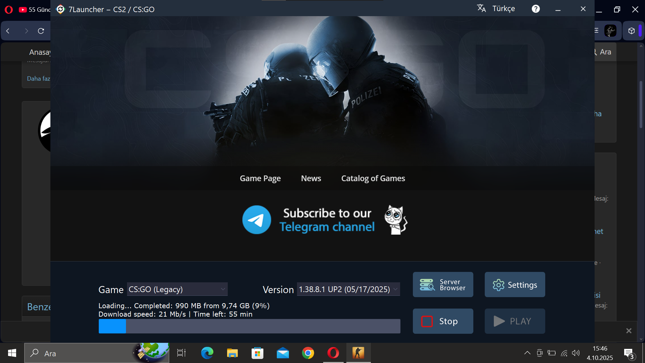Open the Game Page tab
The height and width of the screenshot is (363, 645).
click(260, 178)
